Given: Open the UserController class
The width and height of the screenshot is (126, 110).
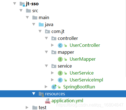Looking at the screenshot, I should point(85,45).
